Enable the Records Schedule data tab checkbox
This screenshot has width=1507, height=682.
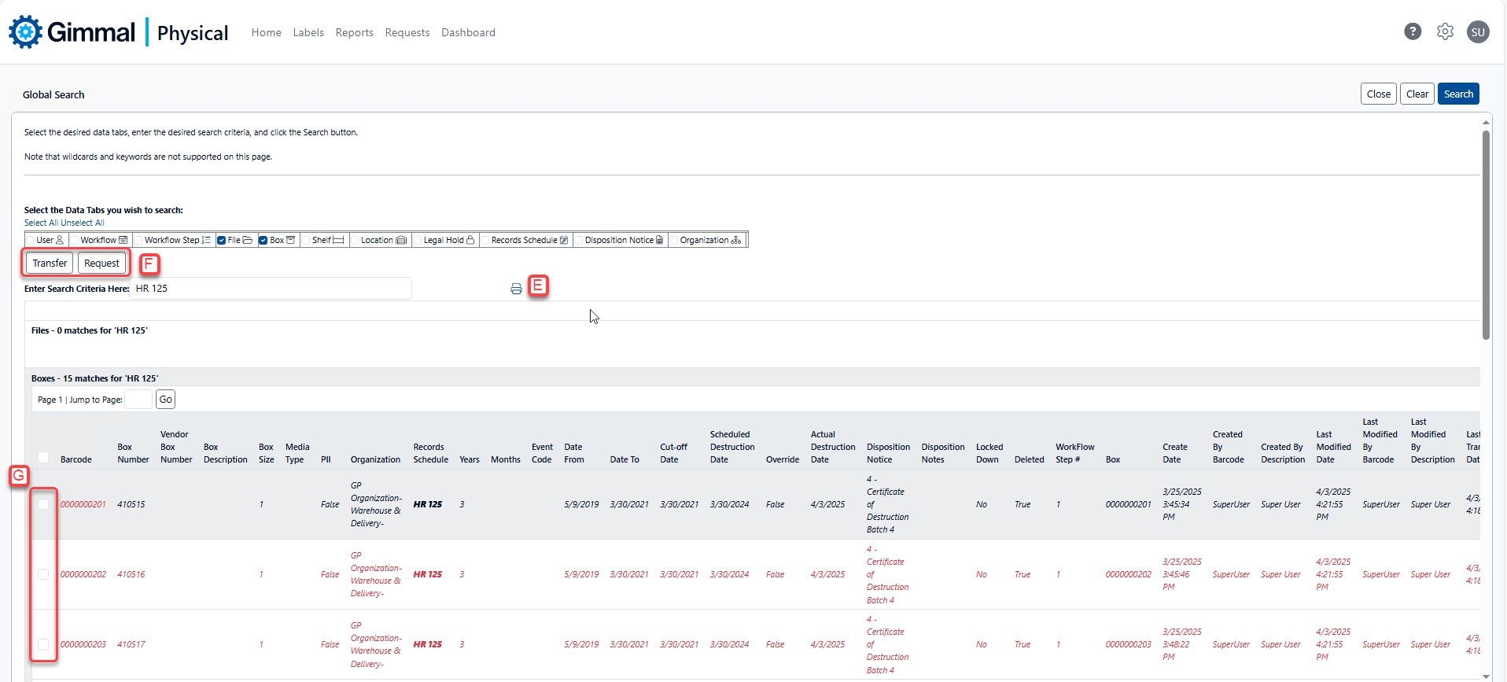pos(485,240)
